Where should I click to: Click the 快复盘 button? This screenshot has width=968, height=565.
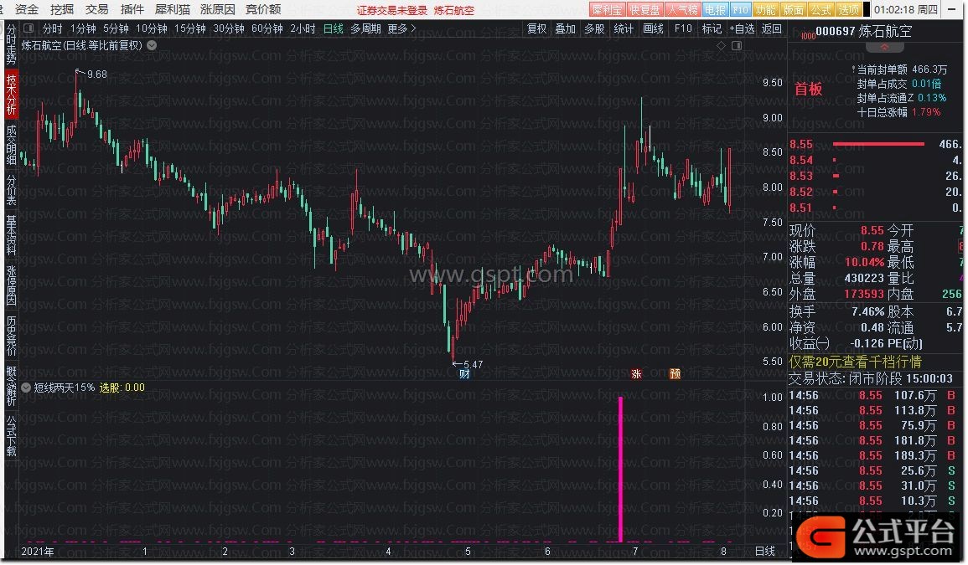[x=644, y=10]
